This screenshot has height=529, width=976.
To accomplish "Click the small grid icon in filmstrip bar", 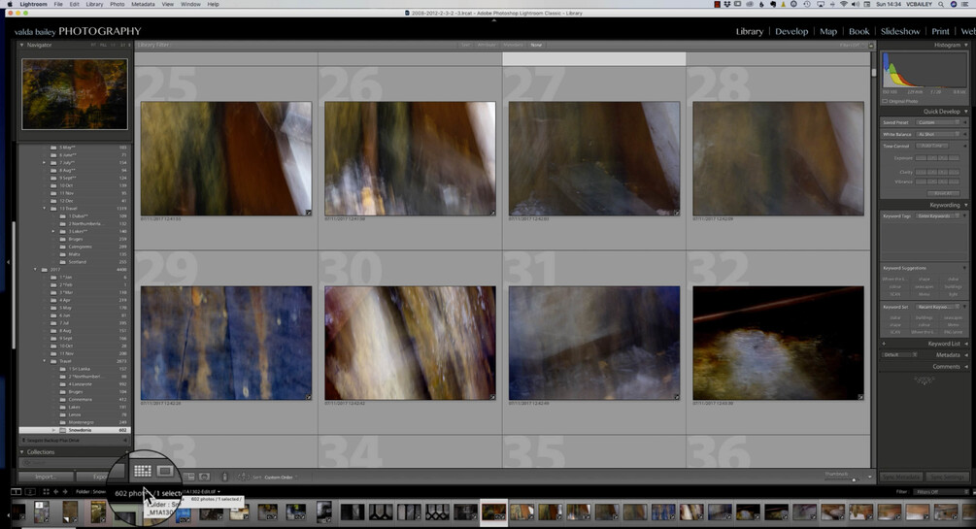I will [46, 492].
